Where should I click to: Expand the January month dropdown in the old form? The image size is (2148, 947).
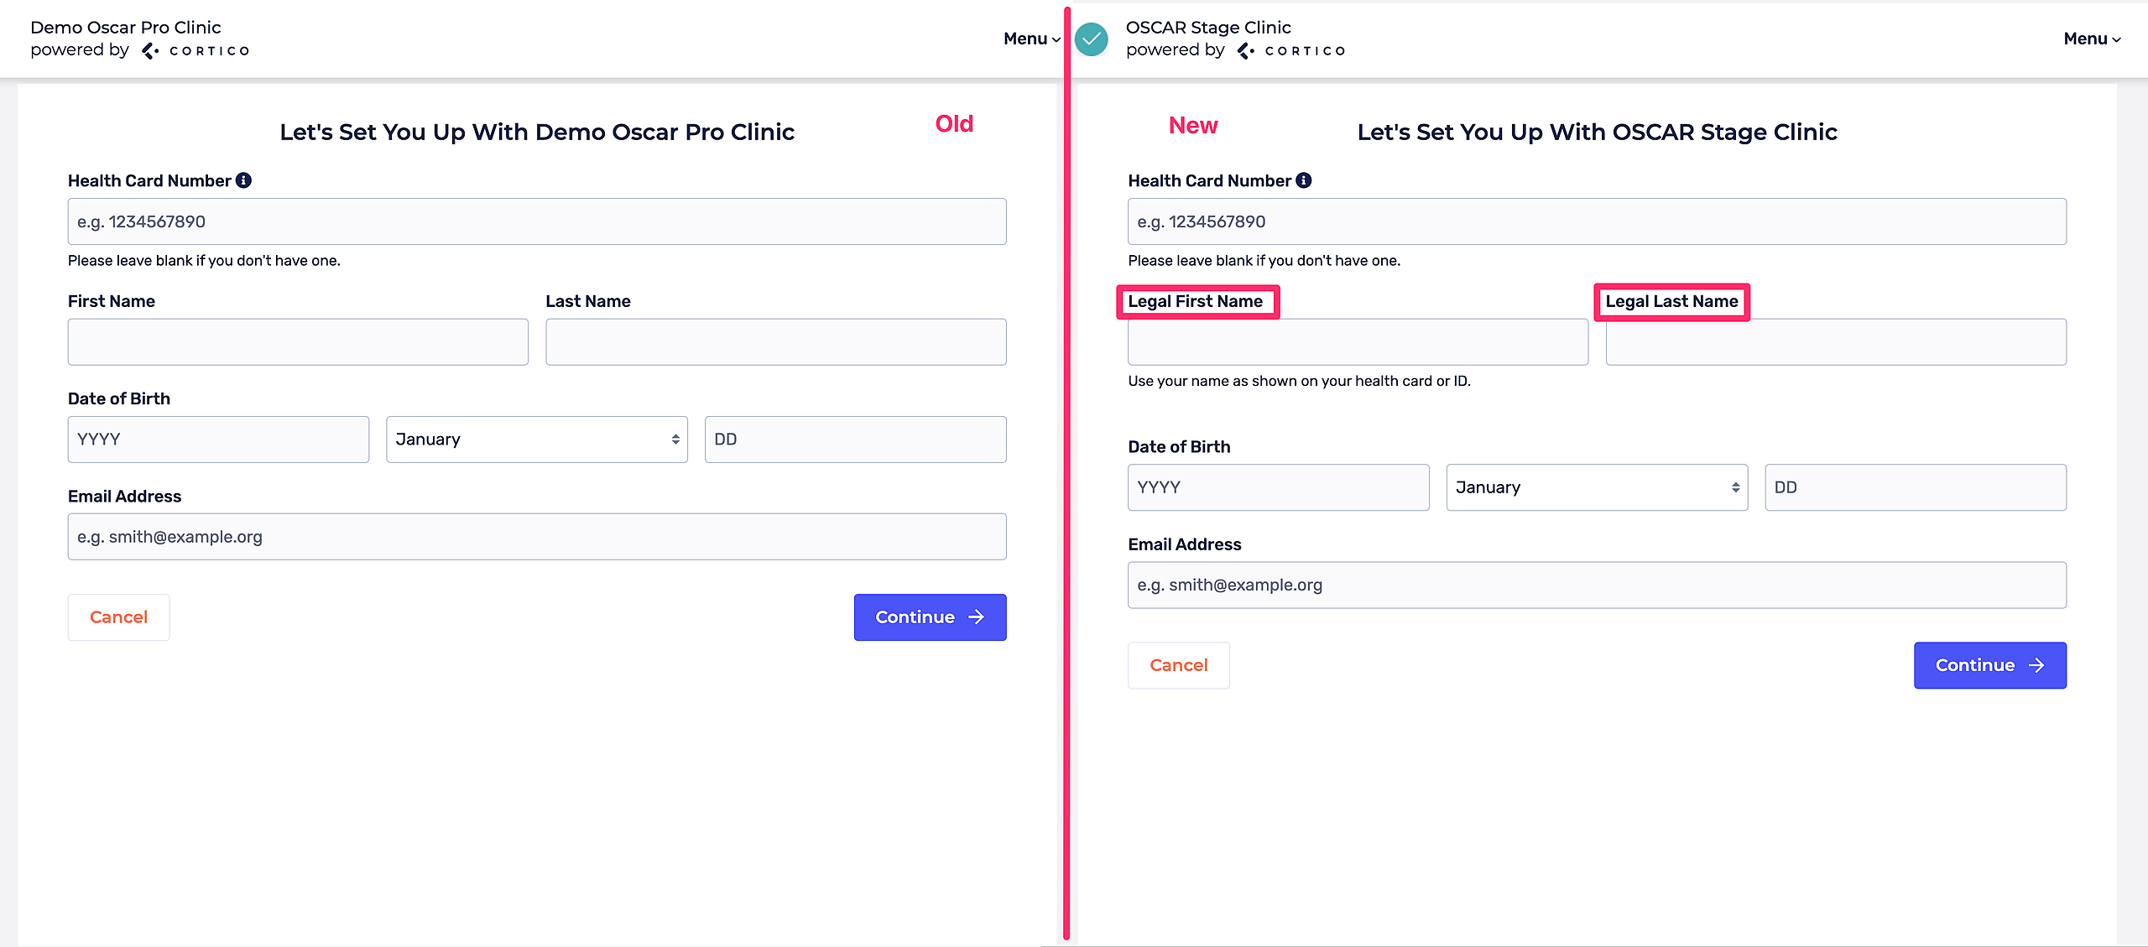click(536, 440)
